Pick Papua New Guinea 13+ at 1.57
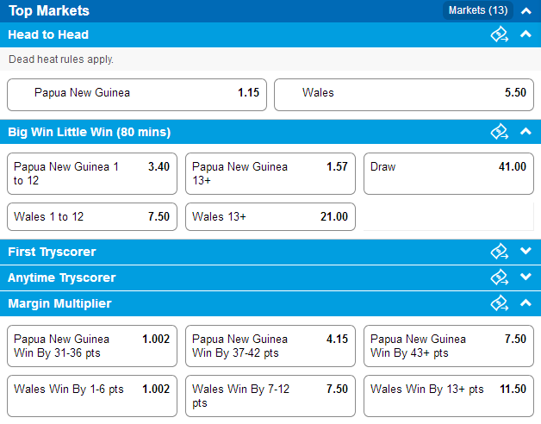 270,174
